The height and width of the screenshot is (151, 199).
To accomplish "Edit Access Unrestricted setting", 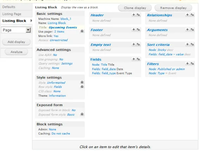I will pyautogui.click(x=59, y=40).
